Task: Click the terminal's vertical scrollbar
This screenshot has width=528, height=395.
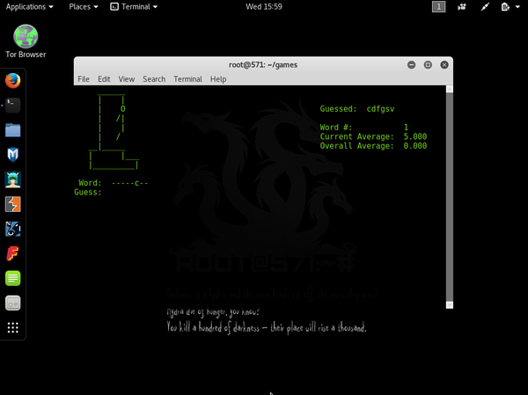Action: click(450, 194)
